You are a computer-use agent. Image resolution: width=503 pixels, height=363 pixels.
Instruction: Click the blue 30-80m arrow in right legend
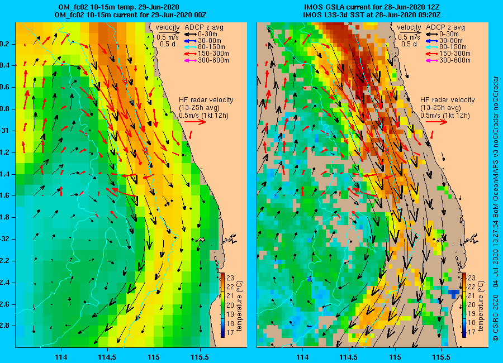pos(432,41)
